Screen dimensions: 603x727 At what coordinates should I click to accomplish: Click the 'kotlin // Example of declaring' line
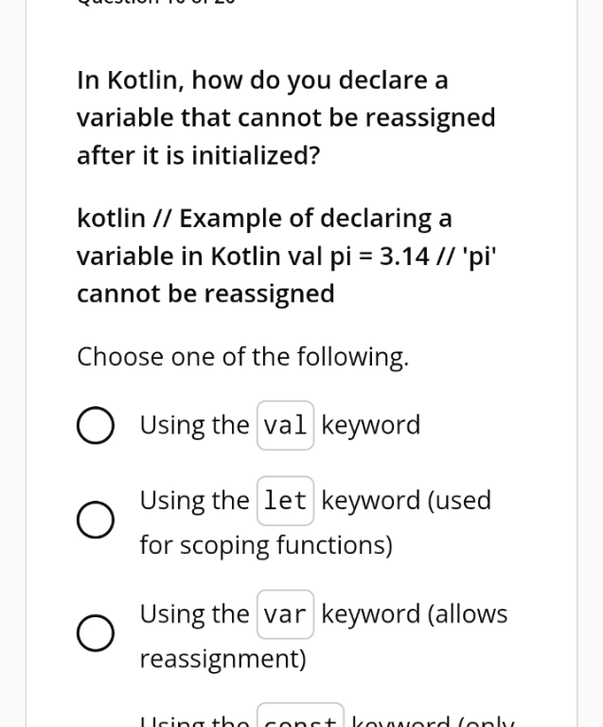pos(264,219)
